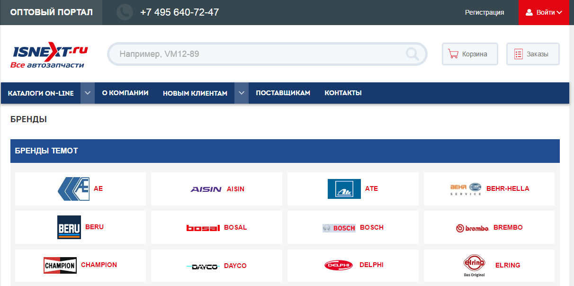Open the Заказы orders button
The width and height of the screenshot is (574, 286).
coord(533,54)
